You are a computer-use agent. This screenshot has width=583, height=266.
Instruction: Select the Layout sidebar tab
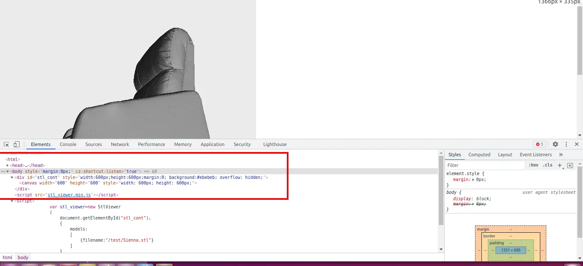(x=505, y=155)
